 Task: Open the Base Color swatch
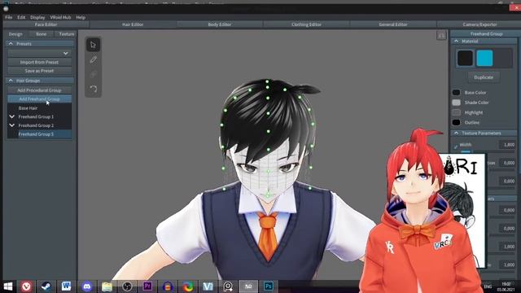click(x=456, y=93)
